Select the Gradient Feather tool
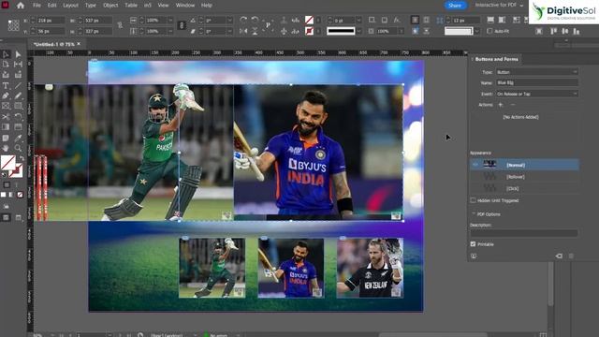 (18, 127)
